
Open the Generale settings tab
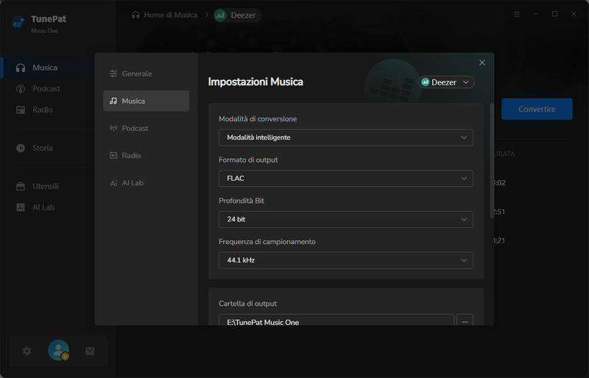point(146,74)
